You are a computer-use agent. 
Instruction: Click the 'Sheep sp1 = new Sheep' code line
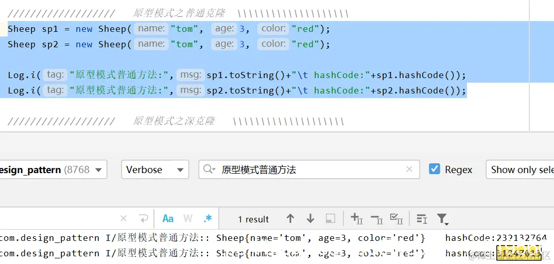(169, 29)
